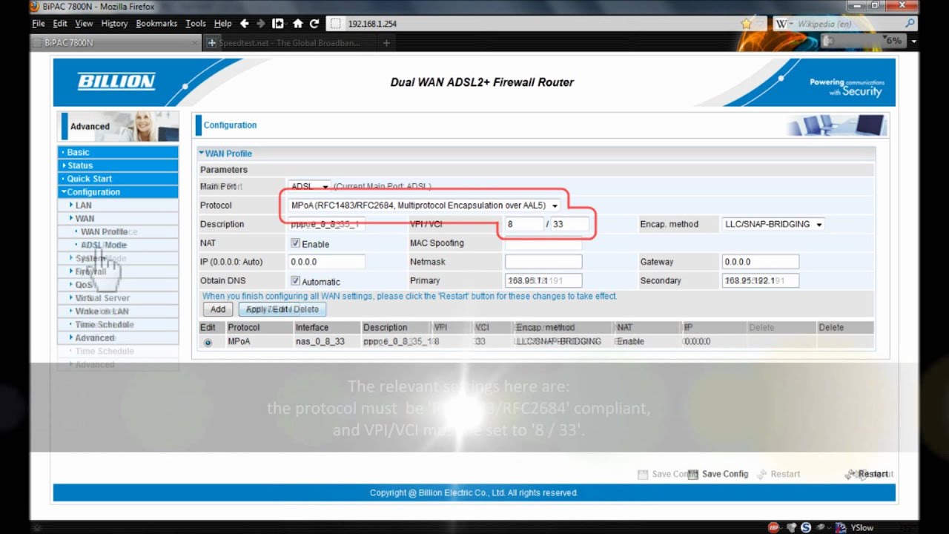Go to the Firefox Home page icon
This screenshot has height=534, width=949.
pyautogui.click(x=297, y=24)
